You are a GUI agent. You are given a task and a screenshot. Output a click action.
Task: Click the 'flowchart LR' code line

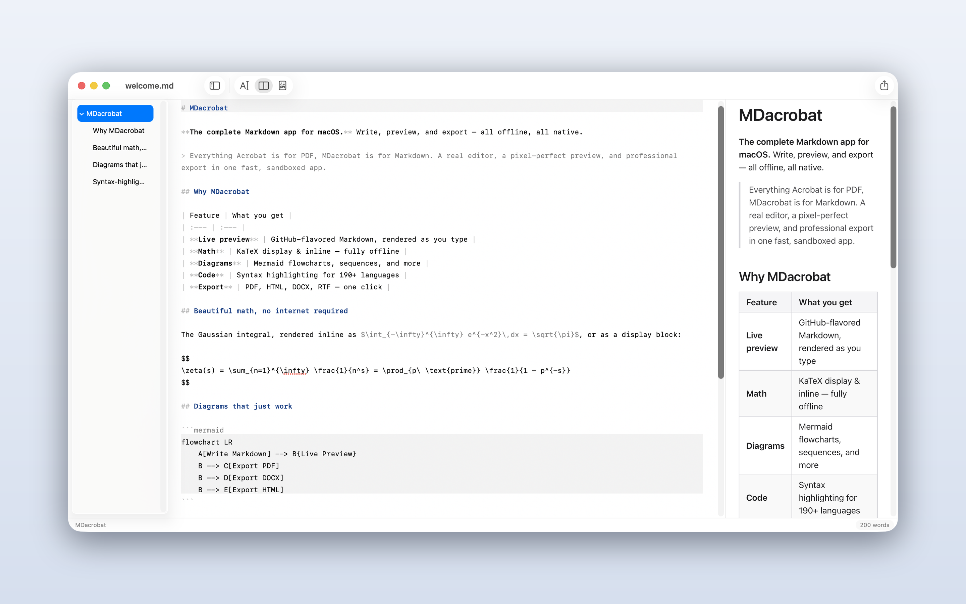coord(207,442)
